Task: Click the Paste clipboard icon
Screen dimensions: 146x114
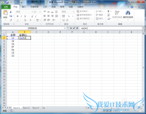Action: click(5, 13)
